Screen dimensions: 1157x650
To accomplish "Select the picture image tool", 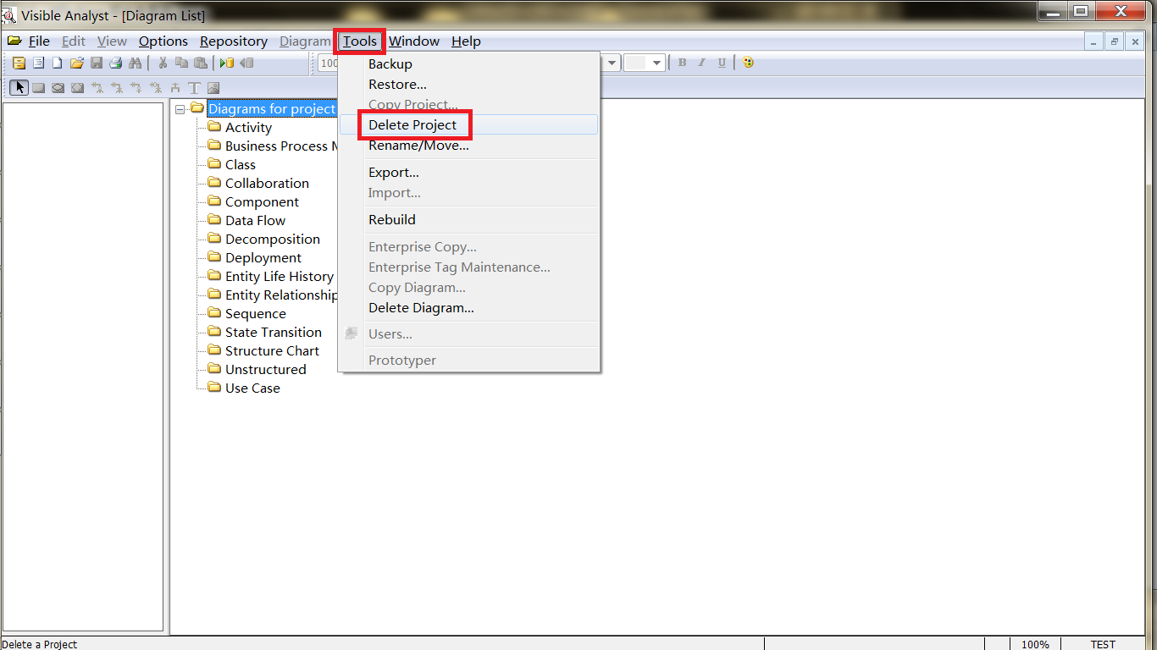I will 213,87.
